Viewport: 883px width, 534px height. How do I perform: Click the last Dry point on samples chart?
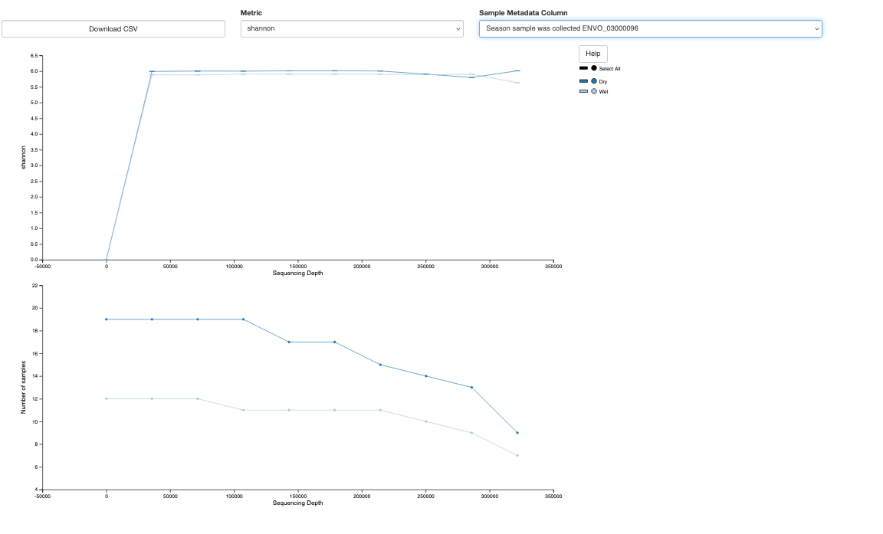pyautogui.click(x=517, y=433)
